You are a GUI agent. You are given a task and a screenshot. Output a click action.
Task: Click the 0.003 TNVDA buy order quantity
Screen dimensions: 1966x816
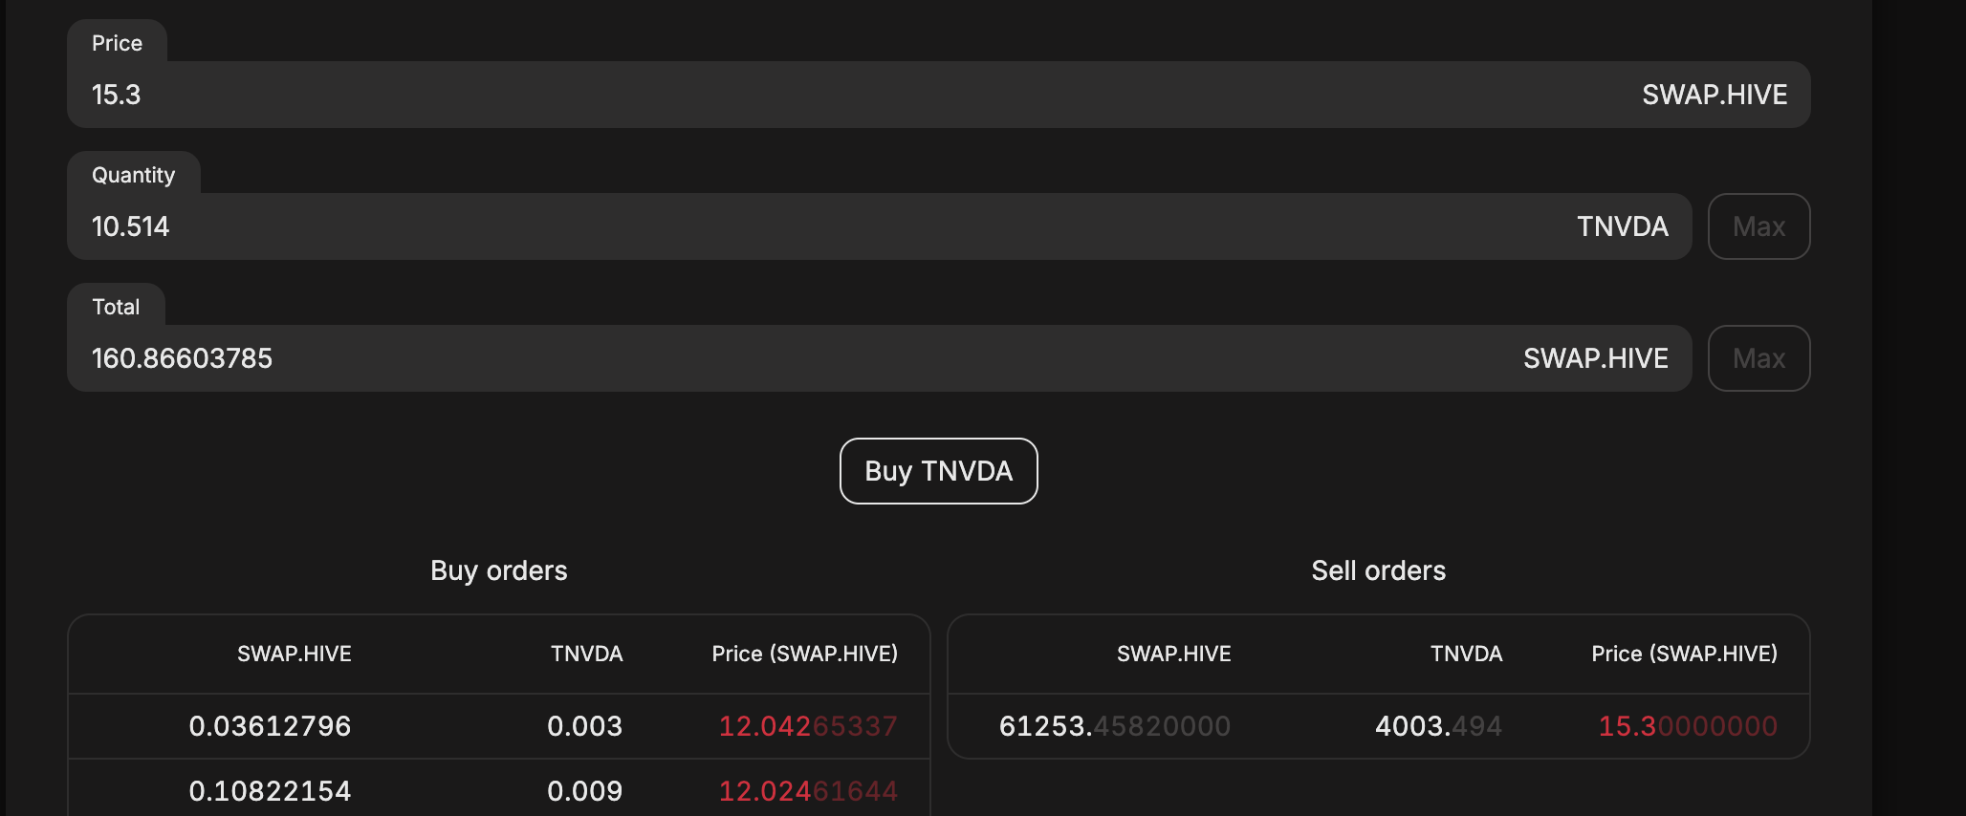tap(584, 726)
